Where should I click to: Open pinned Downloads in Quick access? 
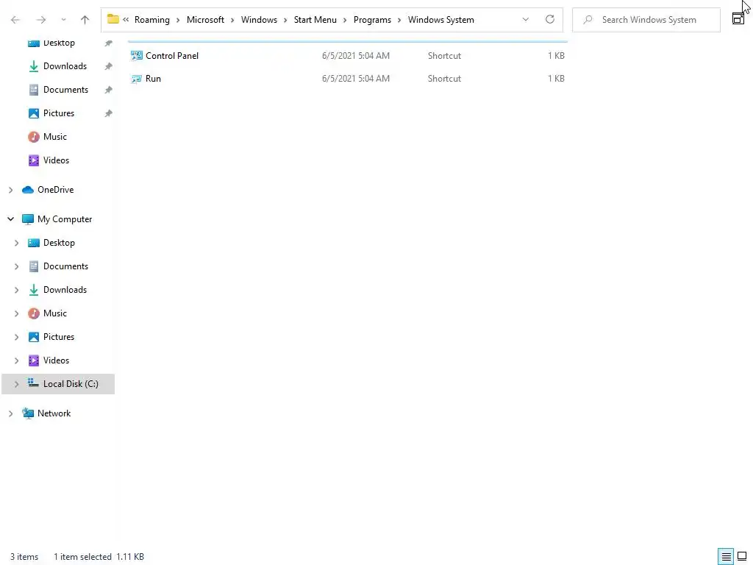[x=65, y=66]
